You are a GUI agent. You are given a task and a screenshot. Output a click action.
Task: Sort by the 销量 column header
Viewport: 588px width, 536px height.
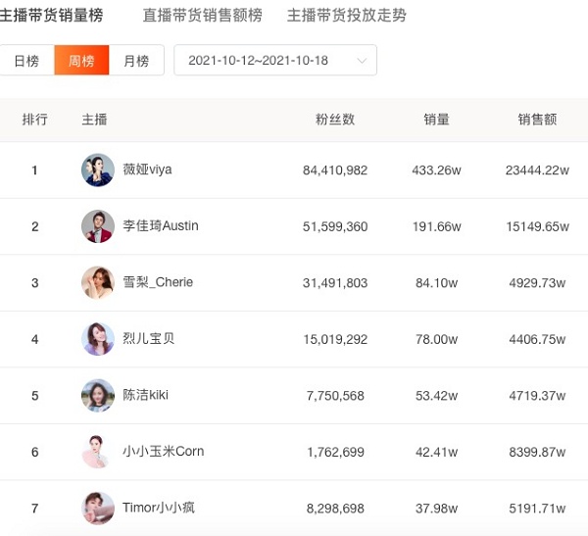pyautogui.click(x=436, y=120)
